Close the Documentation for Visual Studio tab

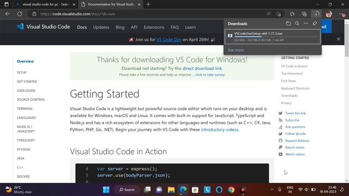[140, 4]
